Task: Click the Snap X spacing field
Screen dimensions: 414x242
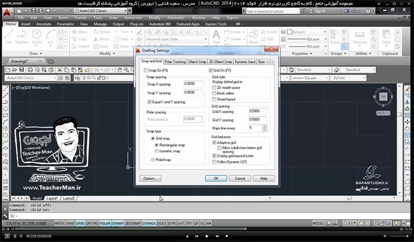Action: pyautogui.click(x=193, y=84)
